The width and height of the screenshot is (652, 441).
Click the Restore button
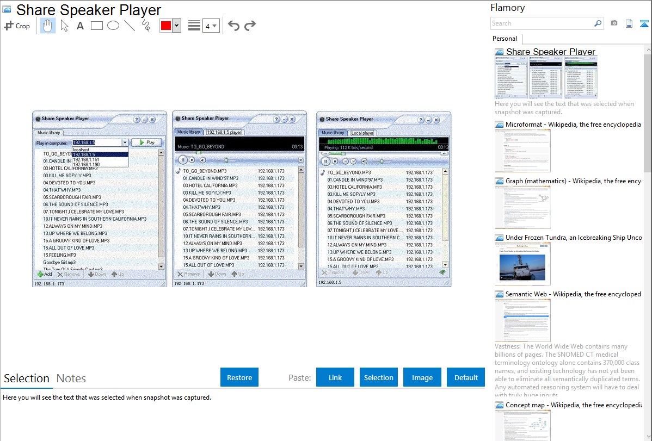coord(239,377)
